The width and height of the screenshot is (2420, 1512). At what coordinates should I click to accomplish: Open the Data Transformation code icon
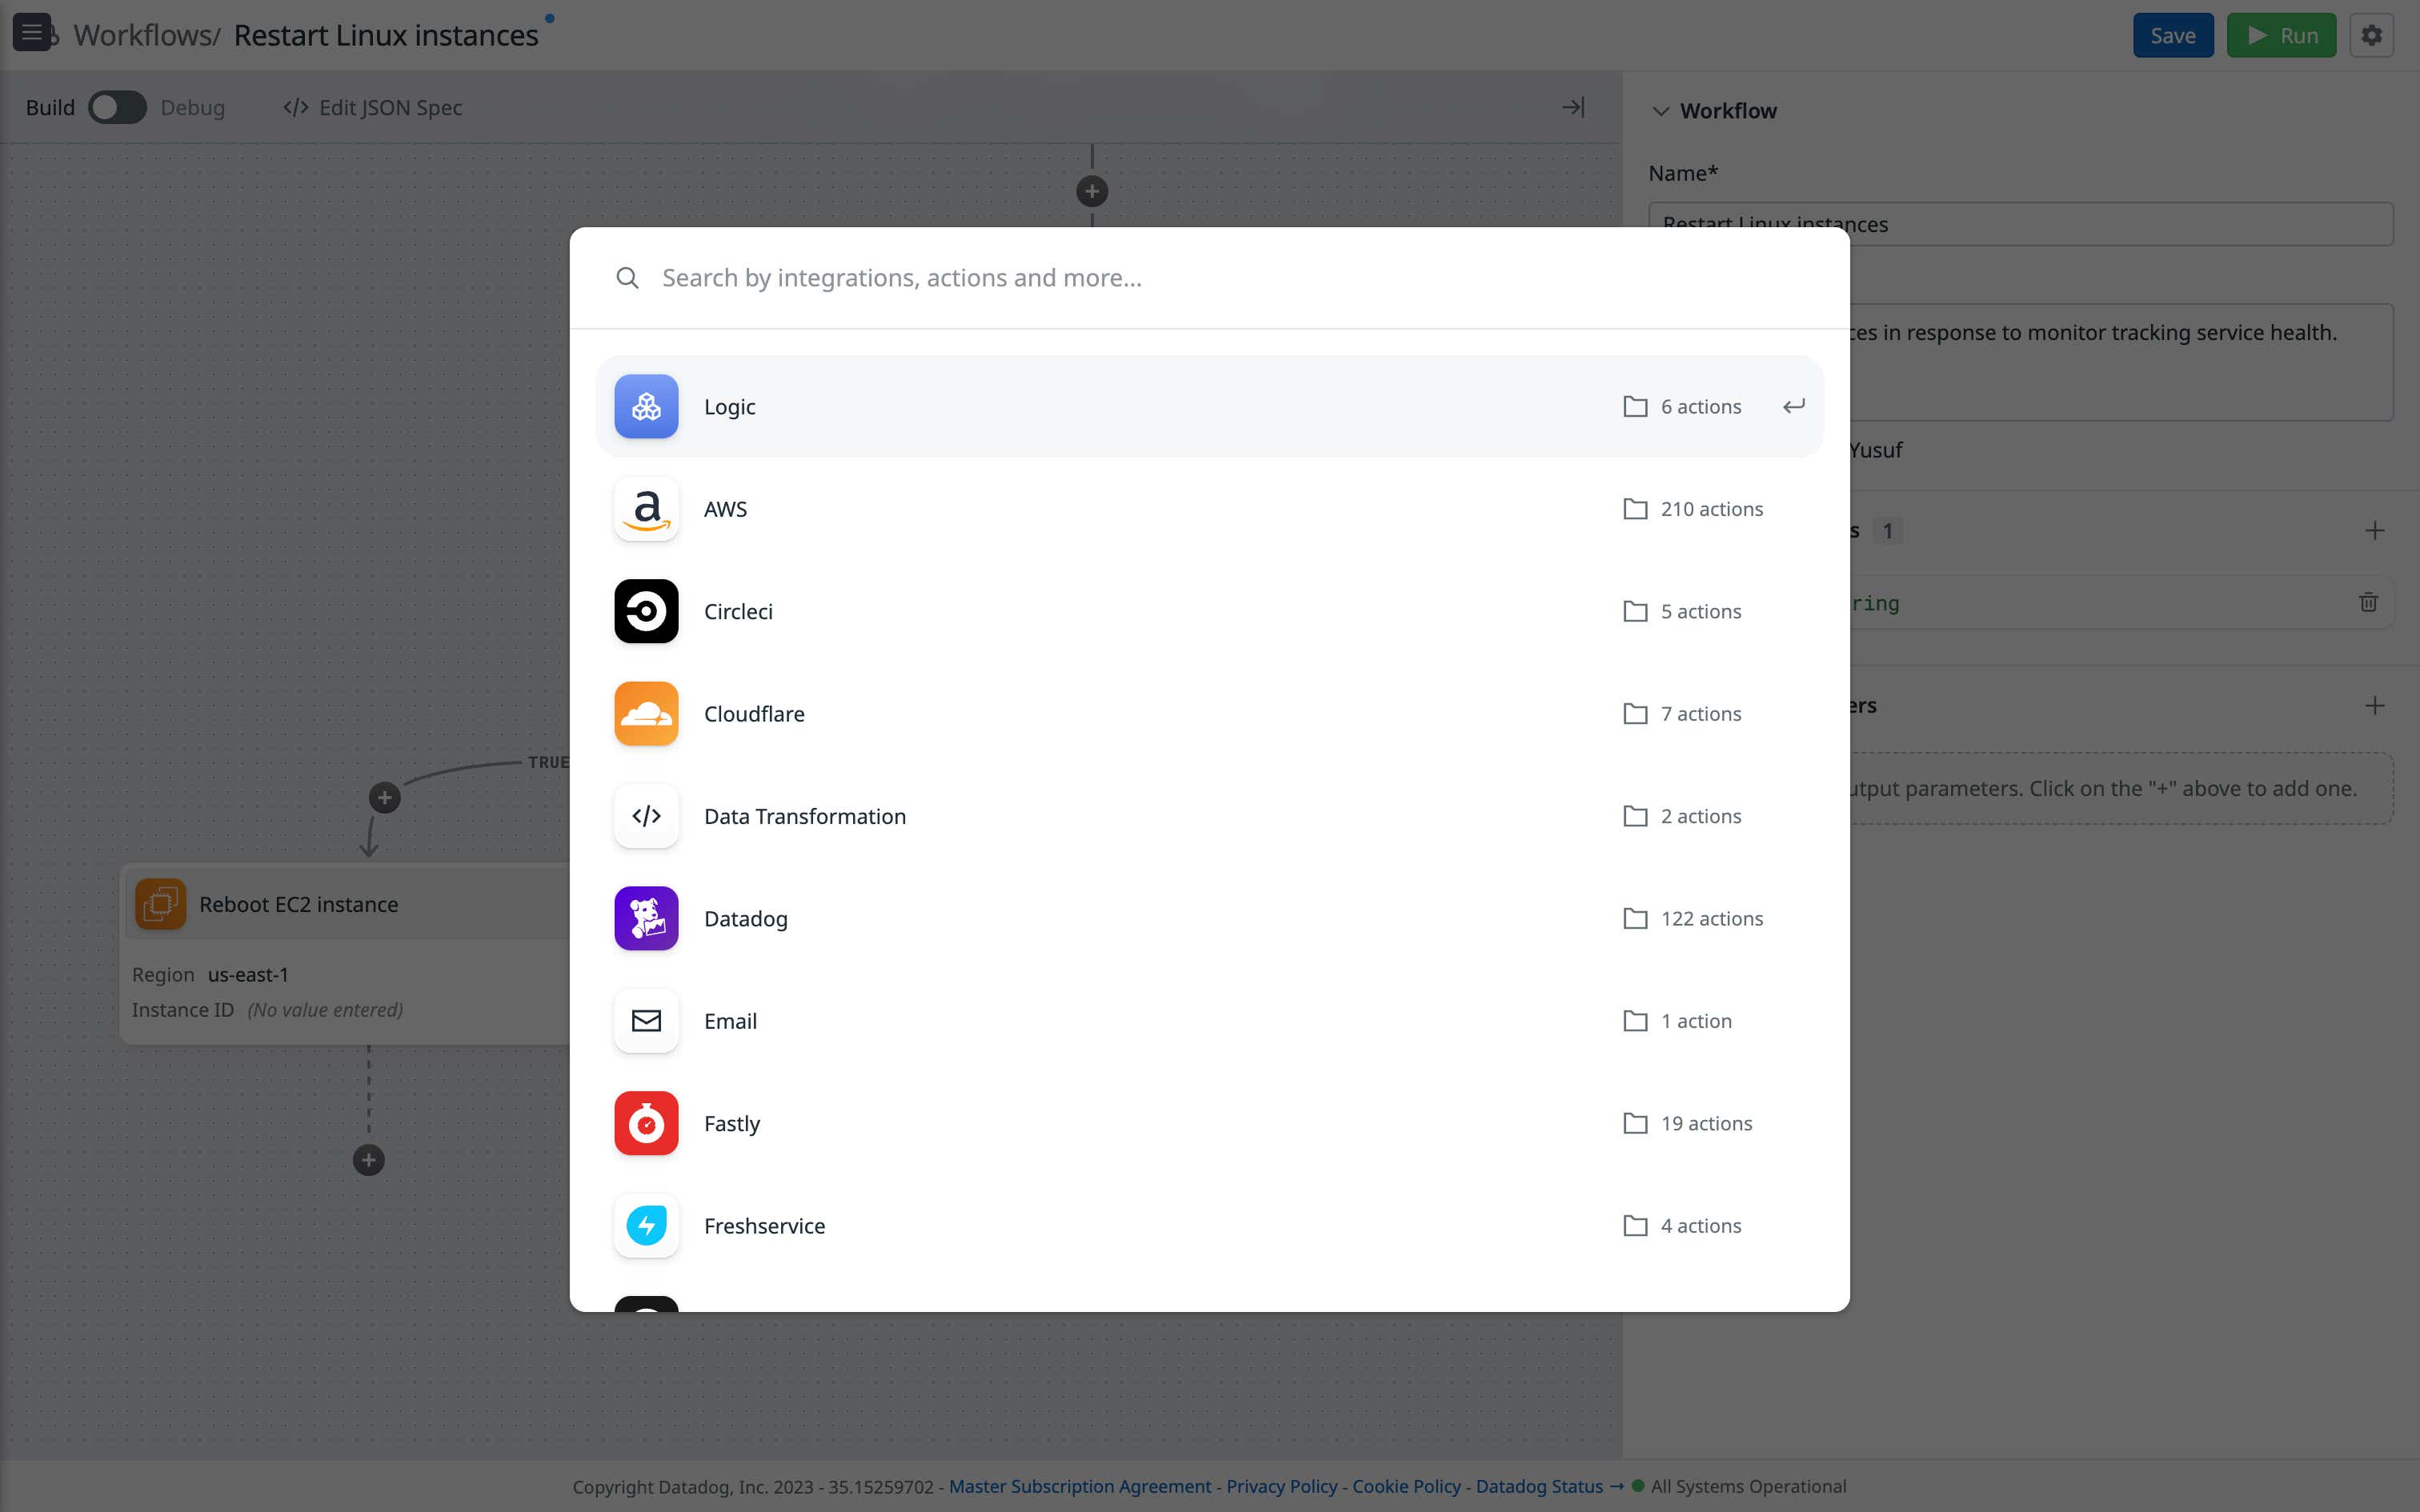click(646, 816)
